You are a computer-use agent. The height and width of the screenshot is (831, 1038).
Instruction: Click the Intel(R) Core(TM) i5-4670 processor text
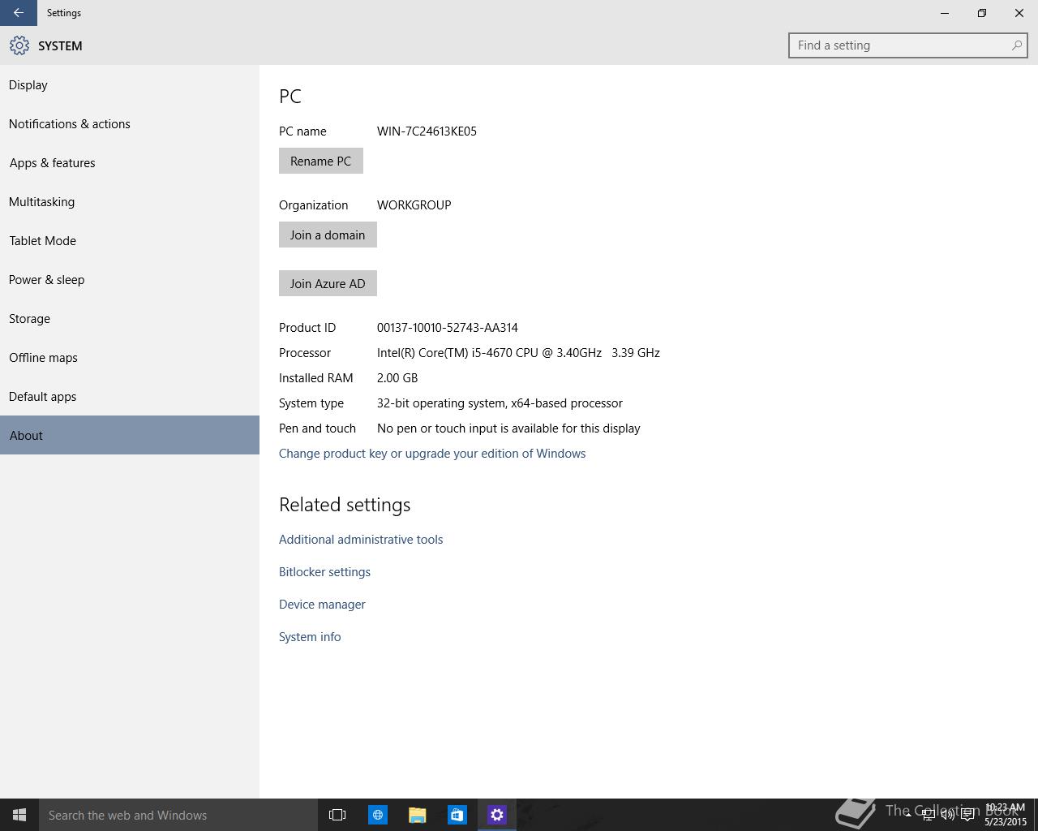click(518, 353)
